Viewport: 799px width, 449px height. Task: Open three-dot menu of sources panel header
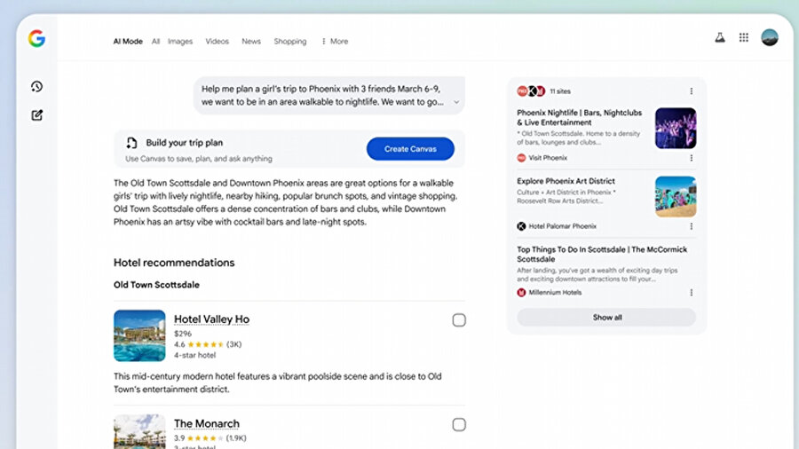692,91
